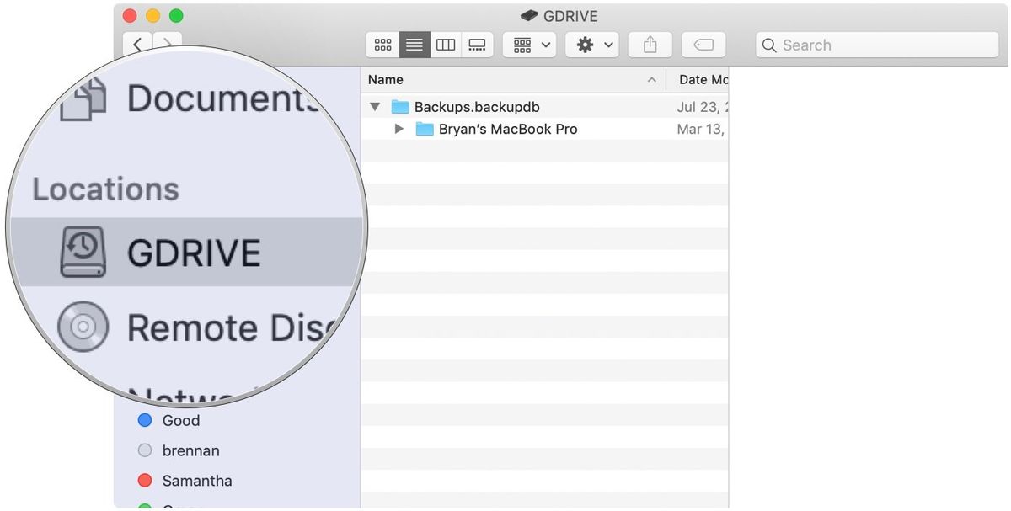Click the forward navigation arrow
1011x511 pixels.
[x=167, y=45]
